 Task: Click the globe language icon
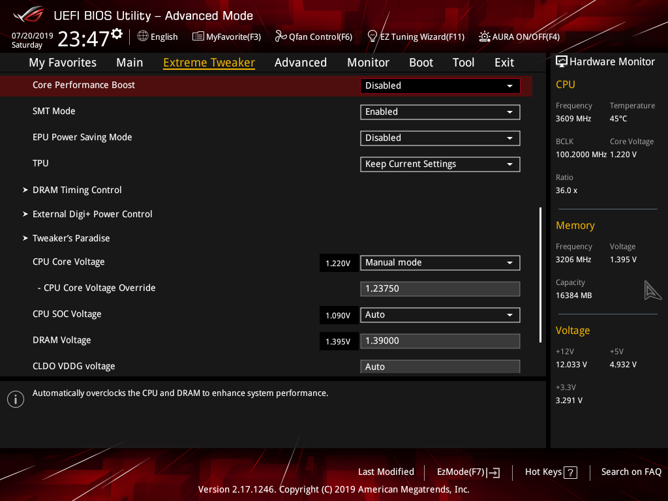[143, 37]
